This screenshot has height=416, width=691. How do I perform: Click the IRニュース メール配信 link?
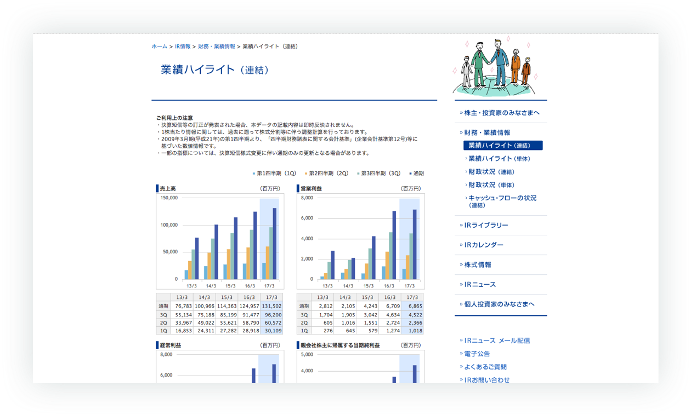coord(497,340)
